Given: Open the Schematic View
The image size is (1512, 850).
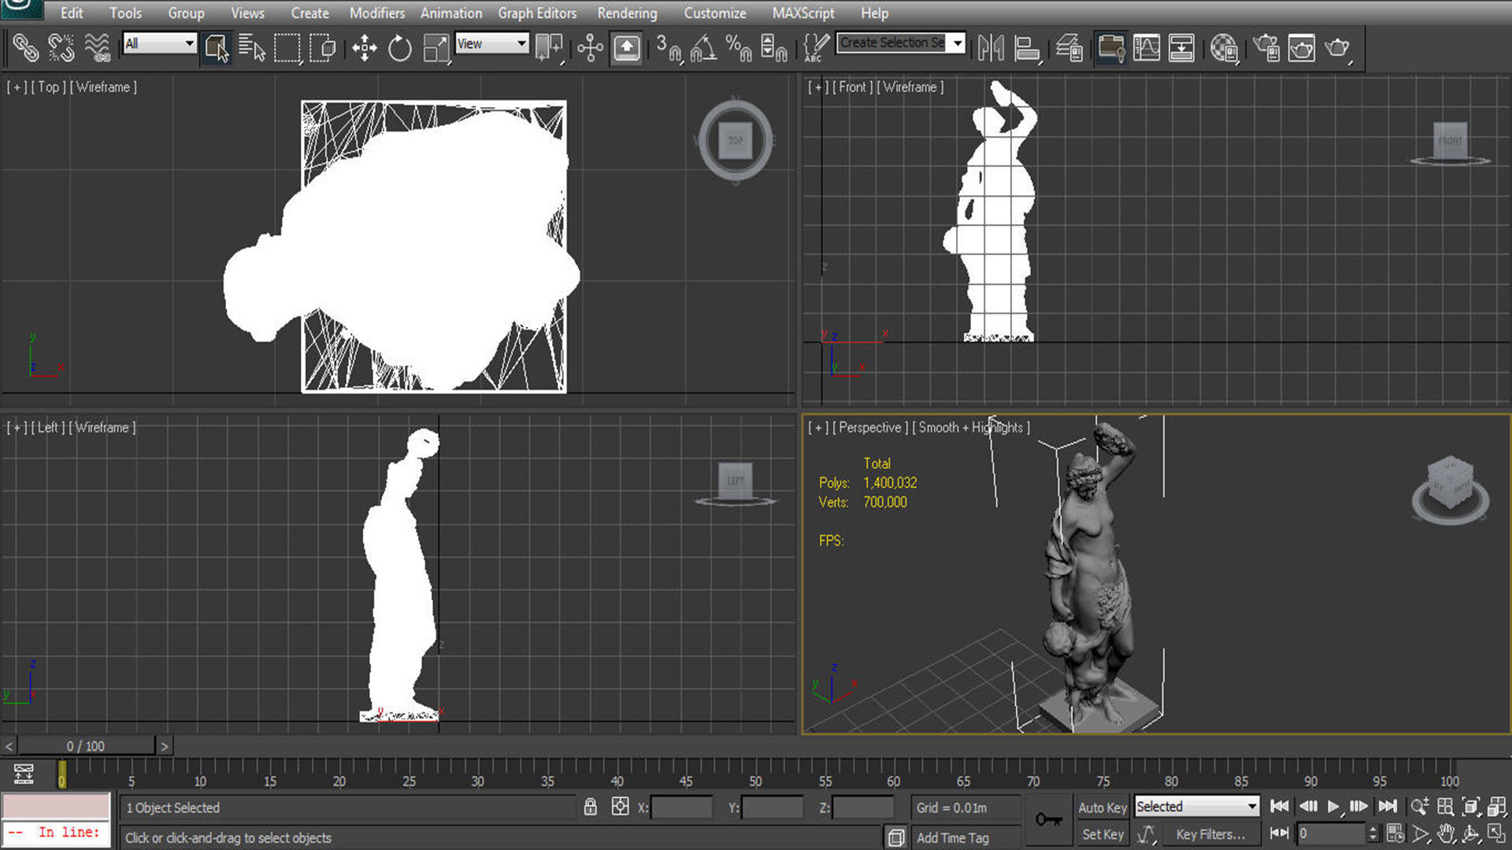Looking at the screenshot, I should 1181,48.
